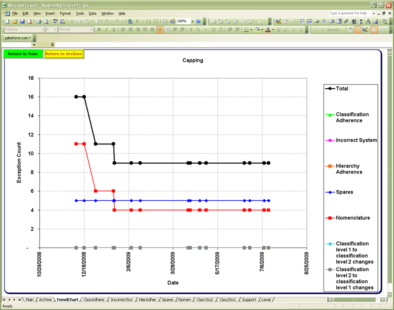Click the blue Help question mark icon
The height and width of the screenshot is (310, 394).
(x=199, y=21)
